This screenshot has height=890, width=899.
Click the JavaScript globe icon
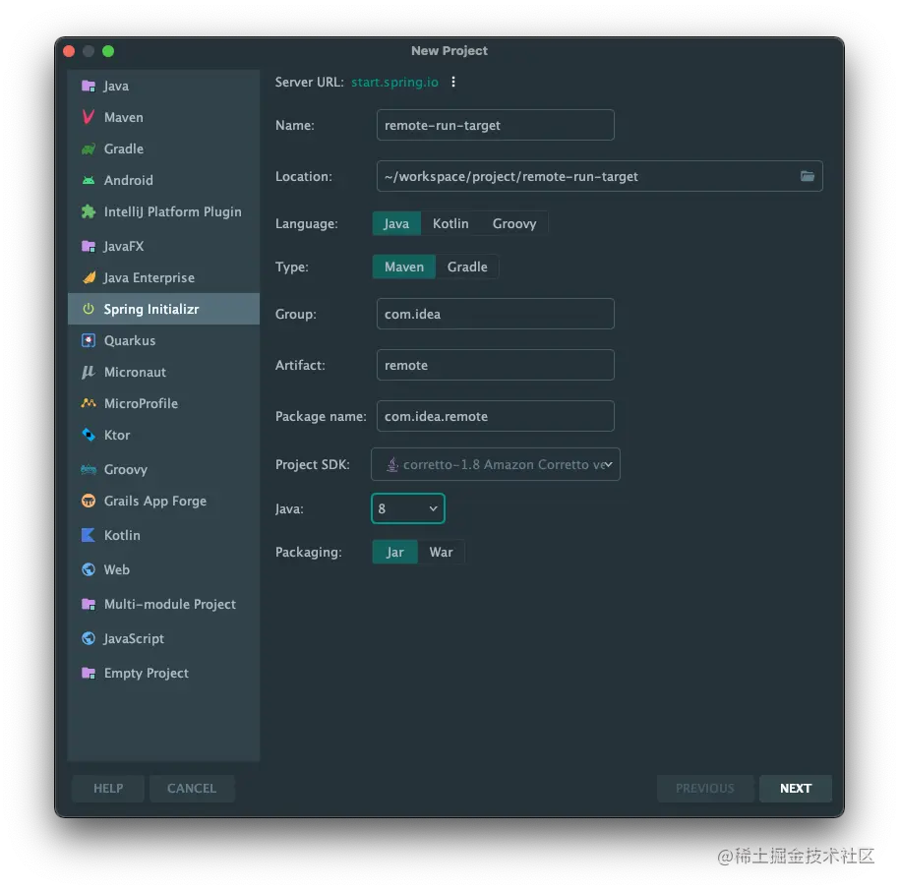click(89, 638)
